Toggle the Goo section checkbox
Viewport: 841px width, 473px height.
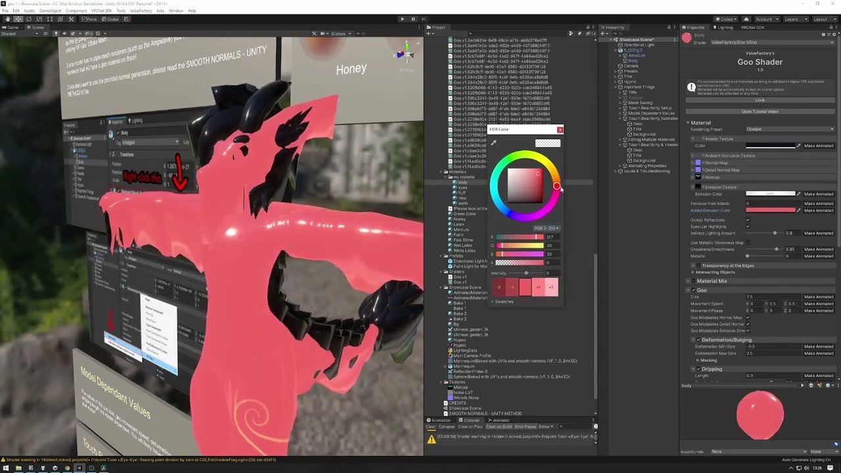[693, 290]
